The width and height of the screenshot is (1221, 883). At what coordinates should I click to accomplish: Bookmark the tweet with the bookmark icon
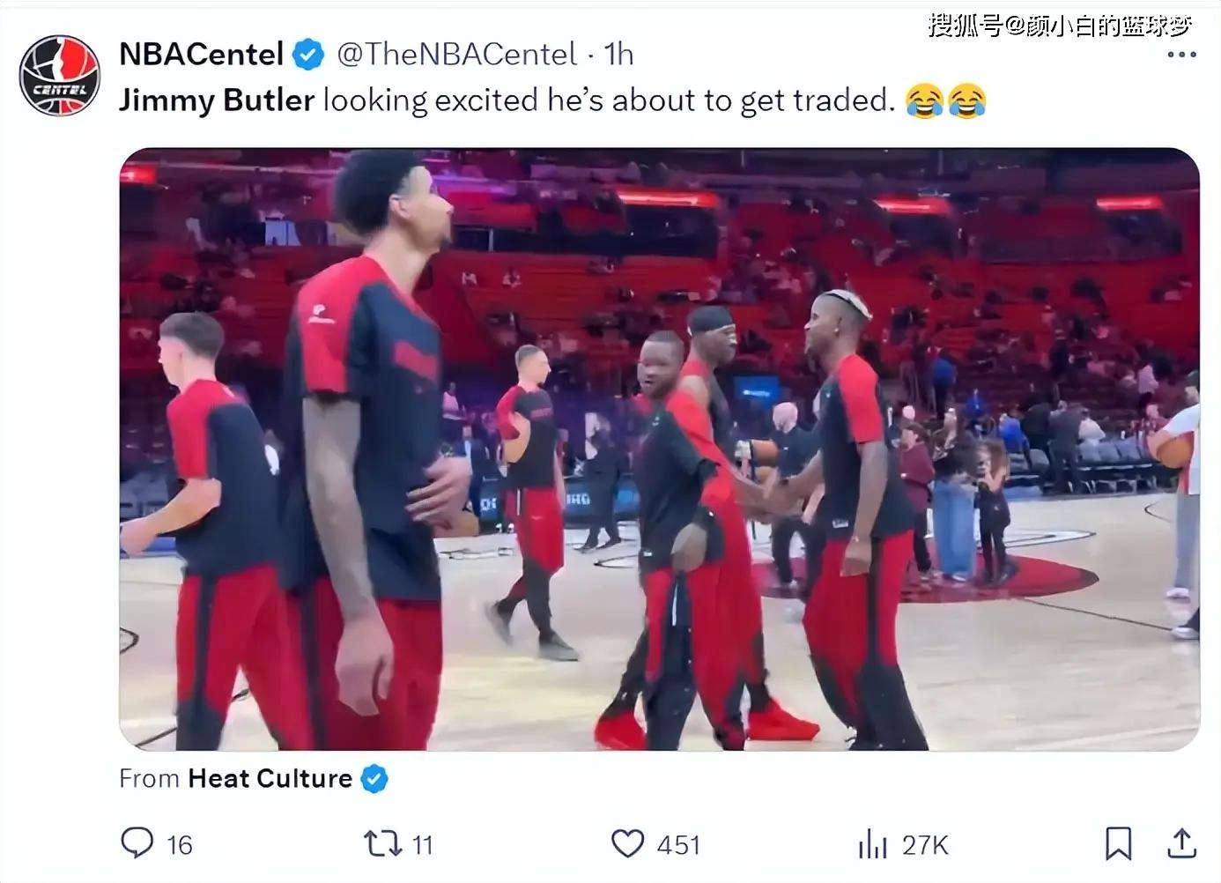[1119, 843]
